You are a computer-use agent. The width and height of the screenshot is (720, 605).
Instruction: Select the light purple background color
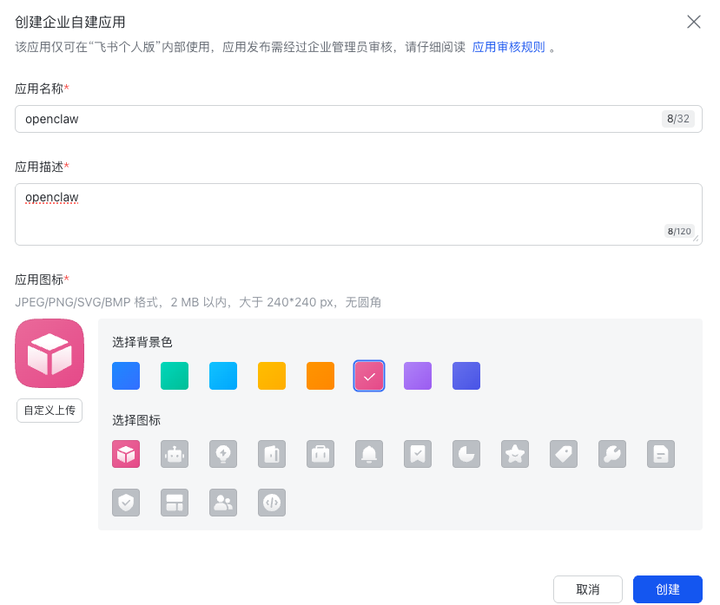click(418, 376)
